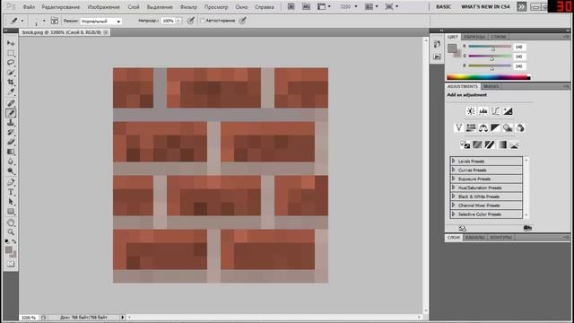Screen dimensions: 574x323
Task: Select the Rectangular Marquee tool
Action: [11, 53]
